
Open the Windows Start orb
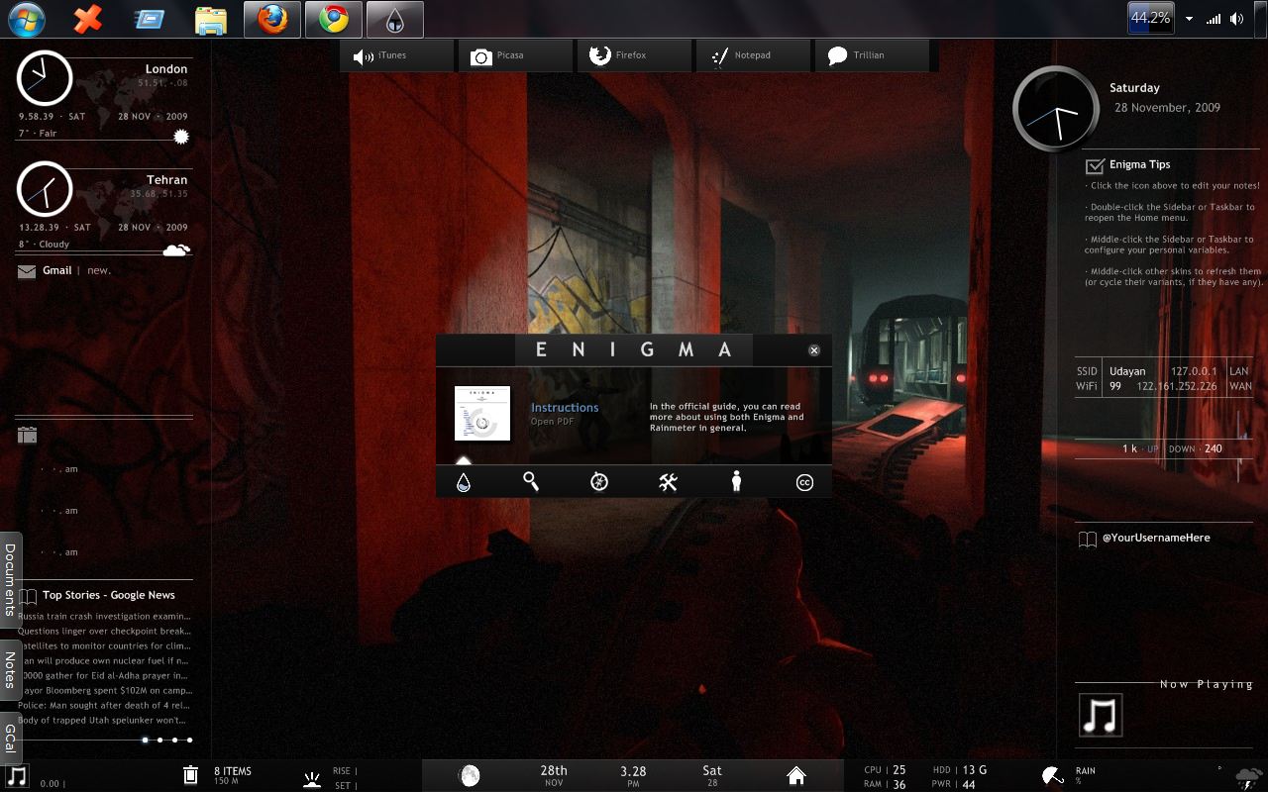click(26, 18)
